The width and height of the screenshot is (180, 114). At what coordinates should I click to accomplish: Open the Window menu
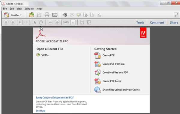[29, 9]
